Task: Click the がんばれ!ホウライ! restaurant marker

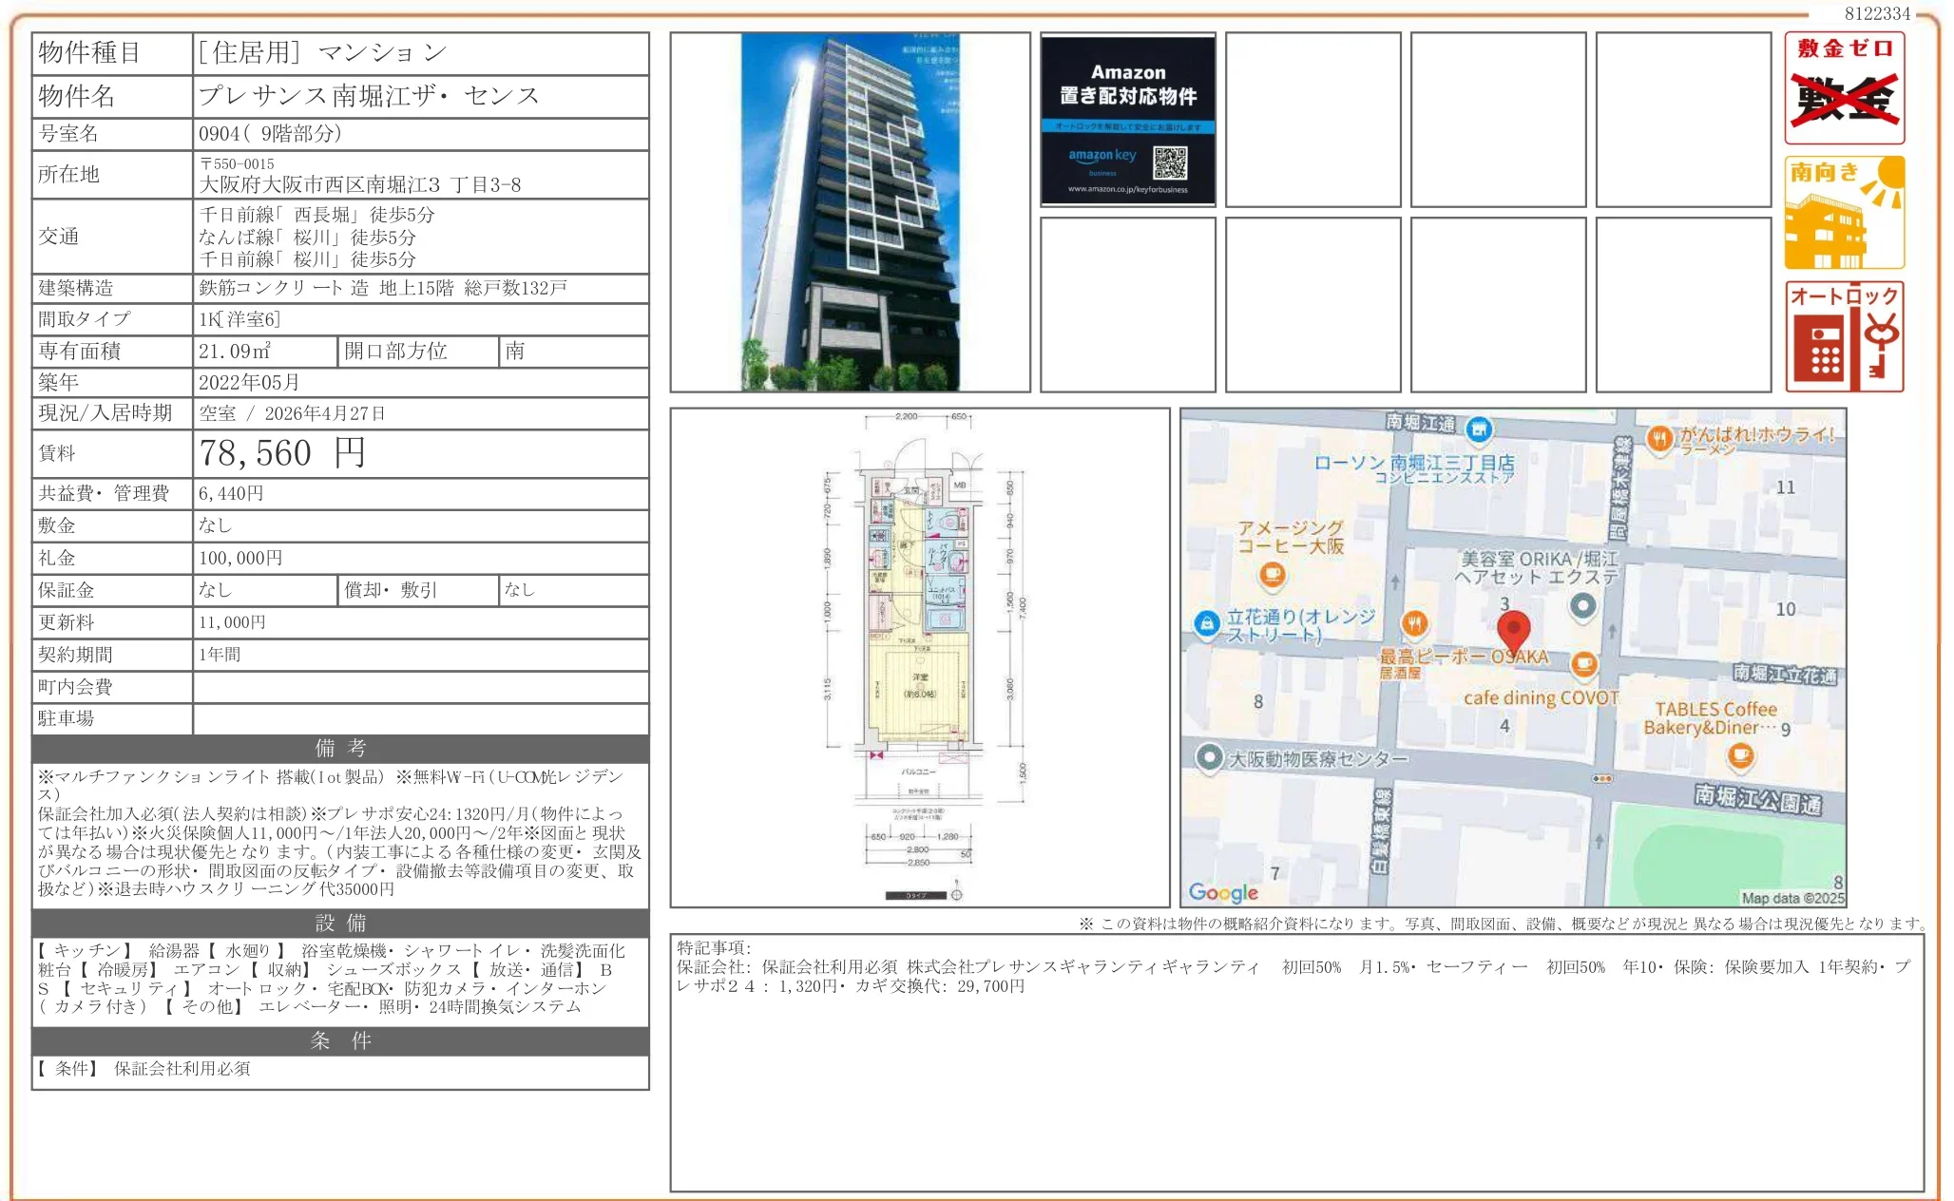Action: tap(1659, 438)
